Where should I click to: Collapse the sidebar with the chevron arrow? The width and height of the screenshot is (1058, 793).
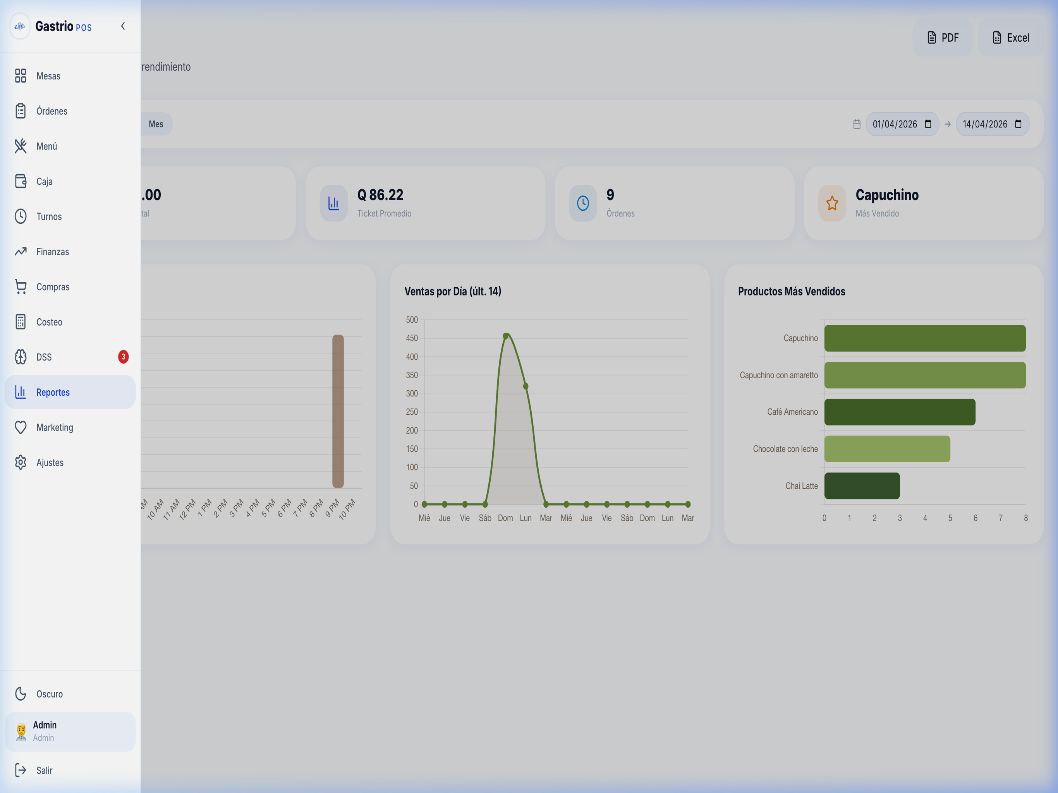pyautogui.click(x=123, y=26)
